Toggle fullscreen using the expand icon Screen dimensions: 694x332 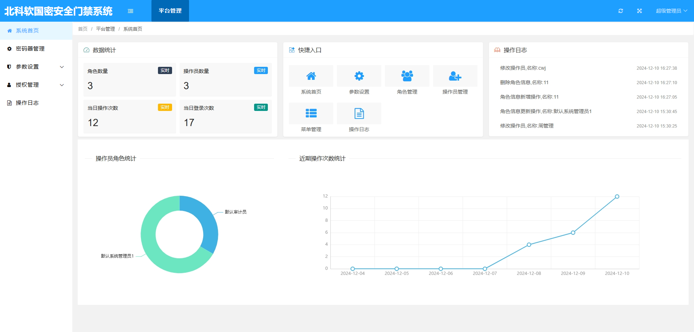coord(639,11)
